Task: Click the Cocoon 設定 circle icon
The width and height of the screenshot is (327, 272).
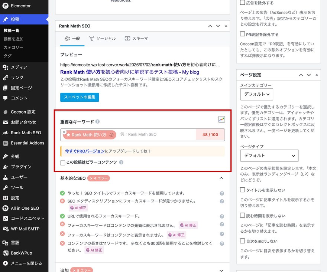Action: (6, 112)
